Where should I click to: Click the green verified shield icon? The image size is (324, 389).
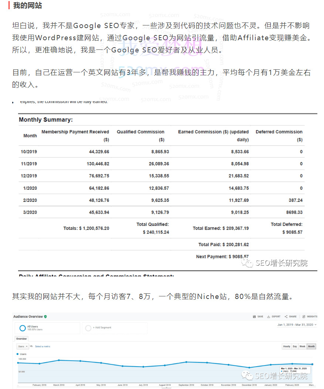(x=45, y=317)
